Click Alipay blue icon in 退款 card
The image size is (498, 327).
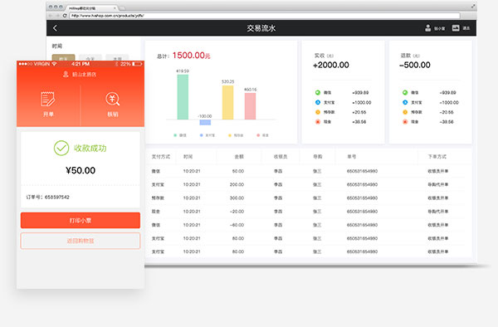tap(405, 102)
